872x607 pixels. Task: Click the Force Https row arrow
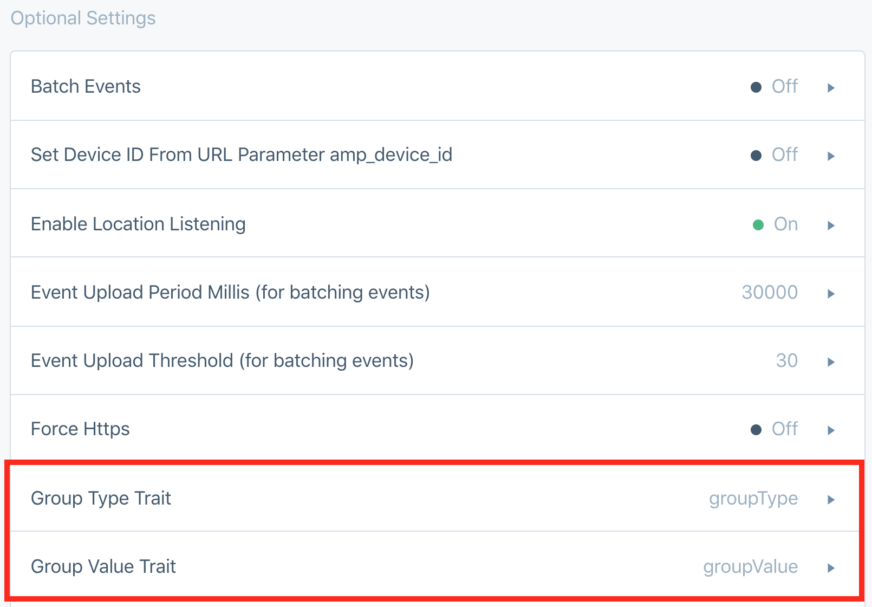coord(831,430)
